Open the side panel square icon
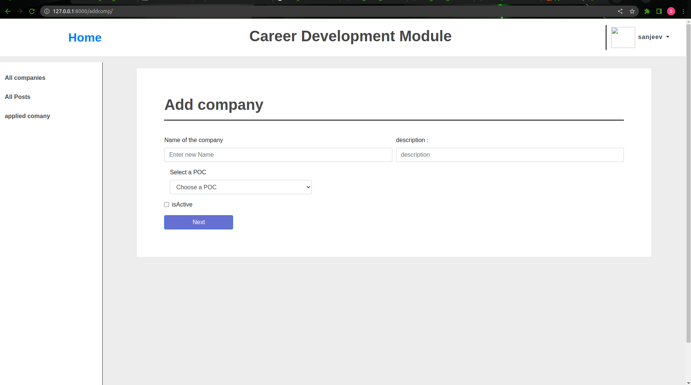691x385 pixels. pos(659,11)
